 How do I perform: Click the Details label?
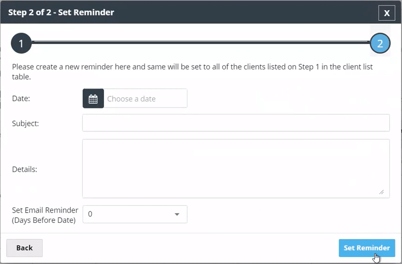[x=25, y=170]
